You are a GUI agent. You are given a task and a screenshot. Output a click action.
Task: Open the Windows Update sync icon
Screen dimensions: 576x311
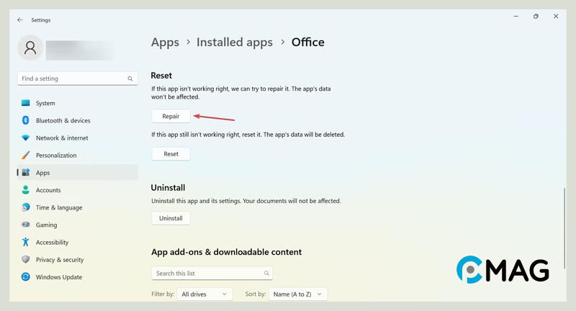tap(26, 277)
